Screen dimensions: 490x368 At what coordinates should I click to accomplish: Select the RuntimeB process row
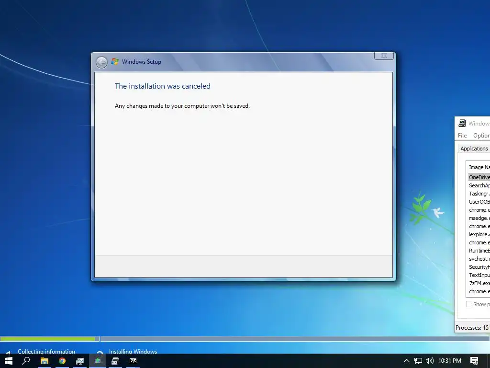click(x=479, y=250)
